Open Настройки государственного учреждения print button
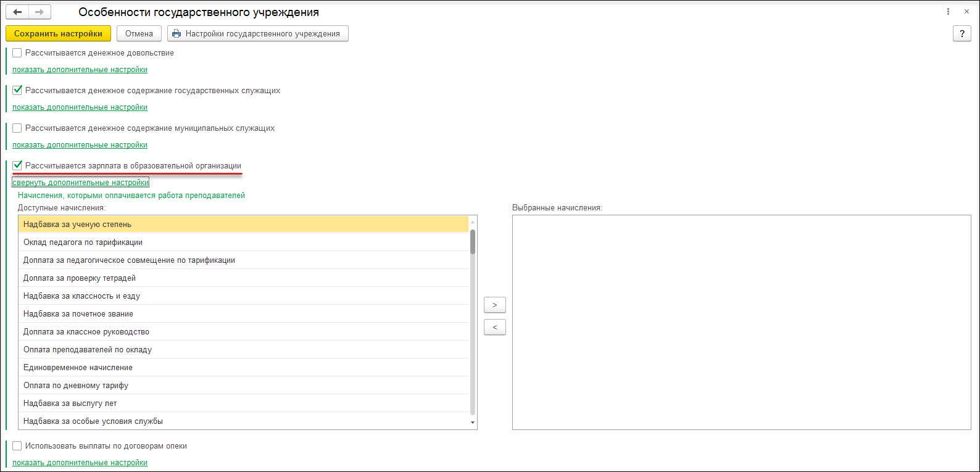 coord(258,33)
